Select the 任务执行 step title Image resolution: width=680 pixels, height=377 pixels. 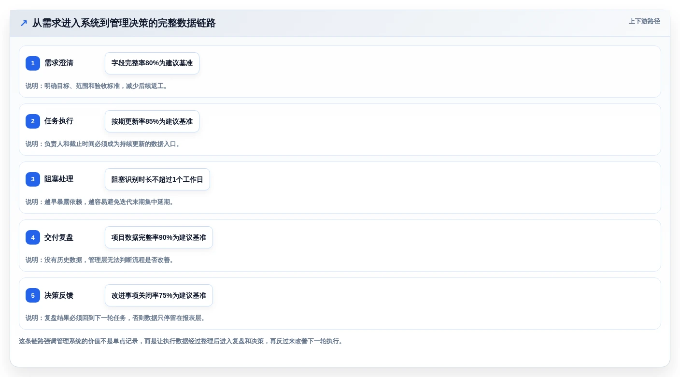(59, 121)
